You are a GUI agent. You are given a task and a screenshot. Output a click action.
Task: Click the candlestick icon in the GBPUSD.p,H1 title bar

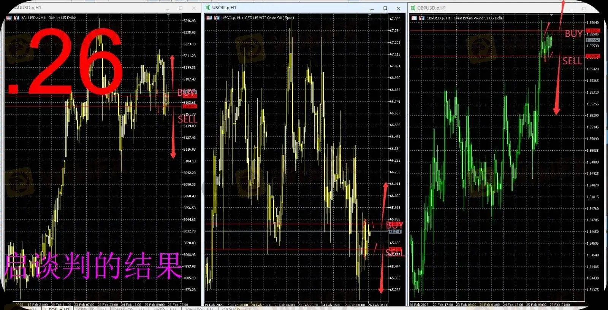click(413, 8)
